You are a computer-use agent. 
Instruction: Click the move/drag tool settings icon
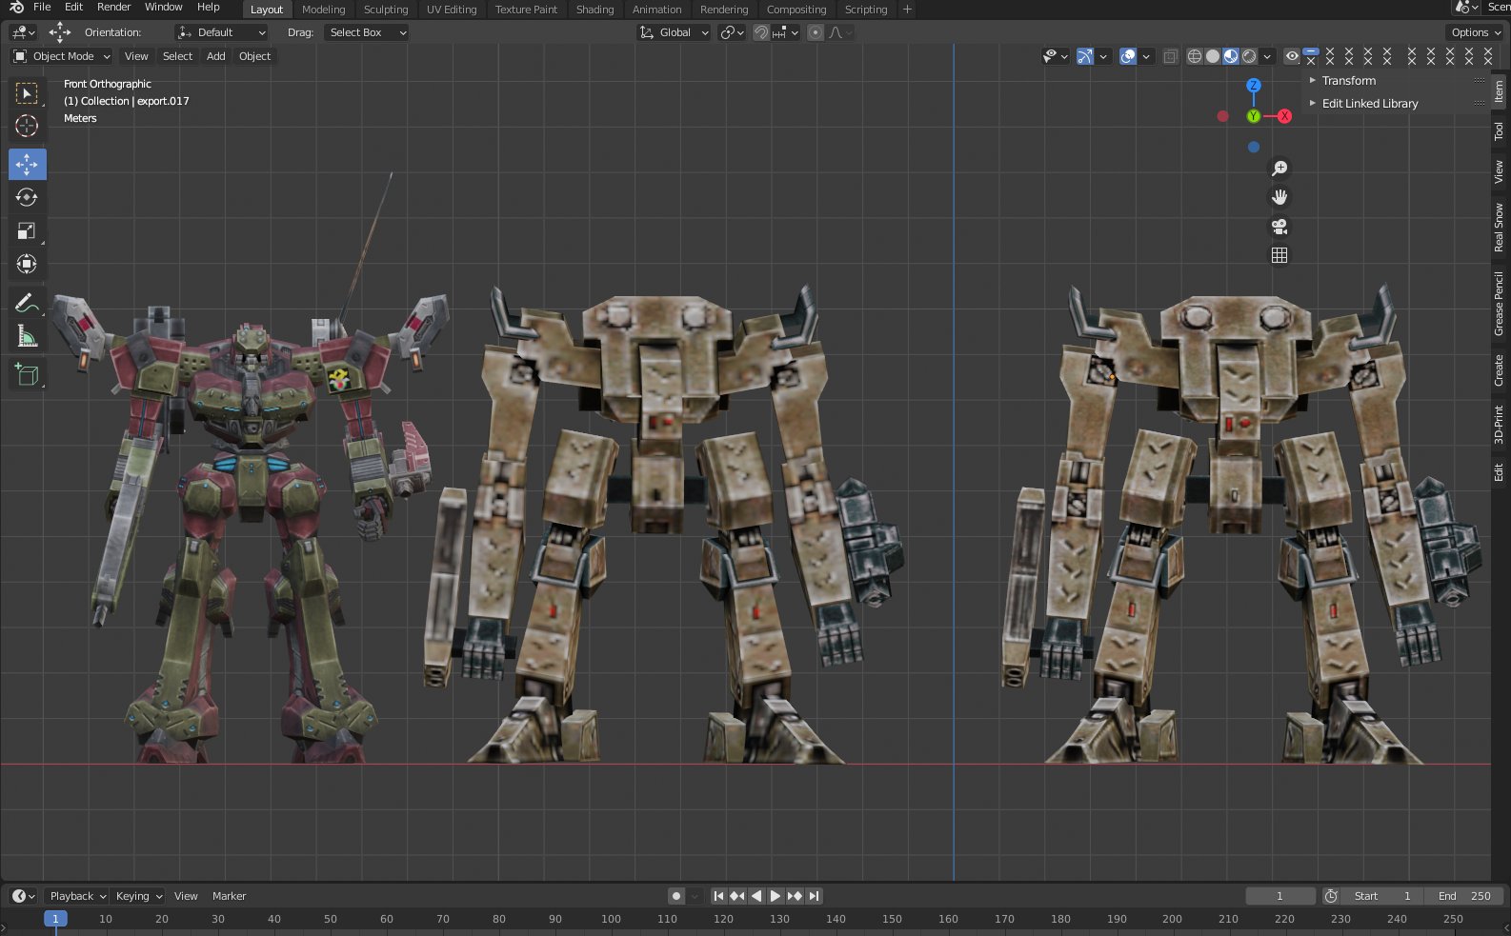click(x=60, y=32)
